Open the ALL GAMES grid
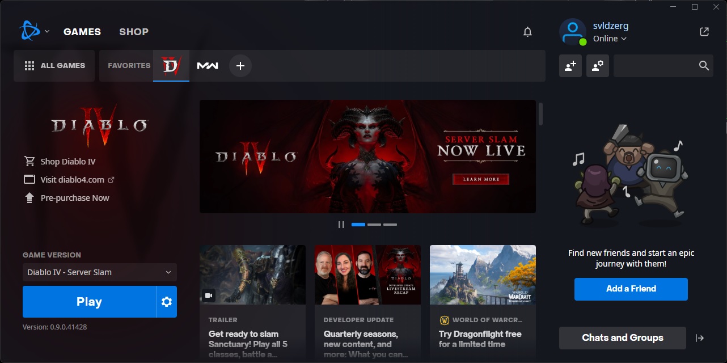 click(55, 66)
